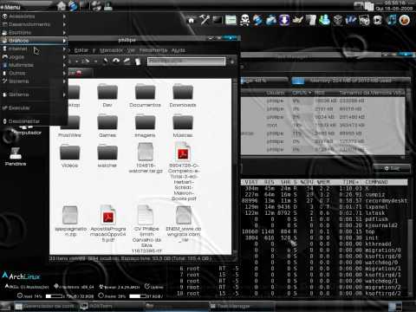Select the Documentos folder

point(145,95)
